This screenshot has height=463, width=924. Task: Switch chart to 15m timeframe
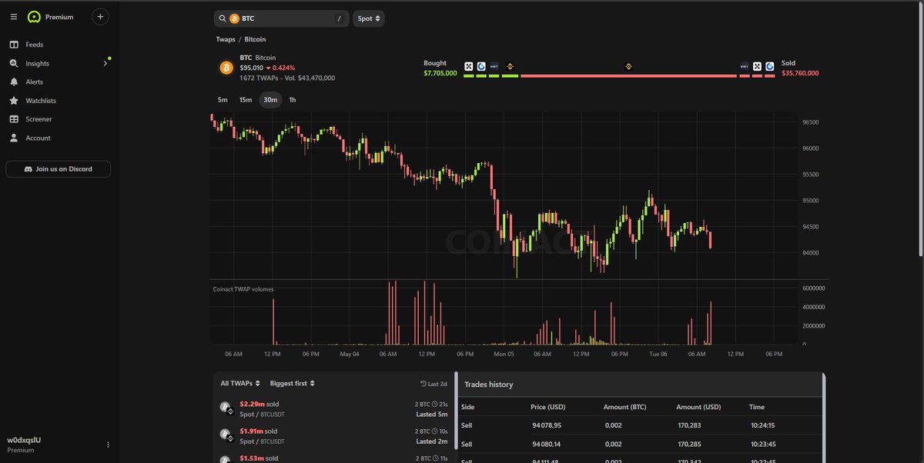click(x=245, y=100)
